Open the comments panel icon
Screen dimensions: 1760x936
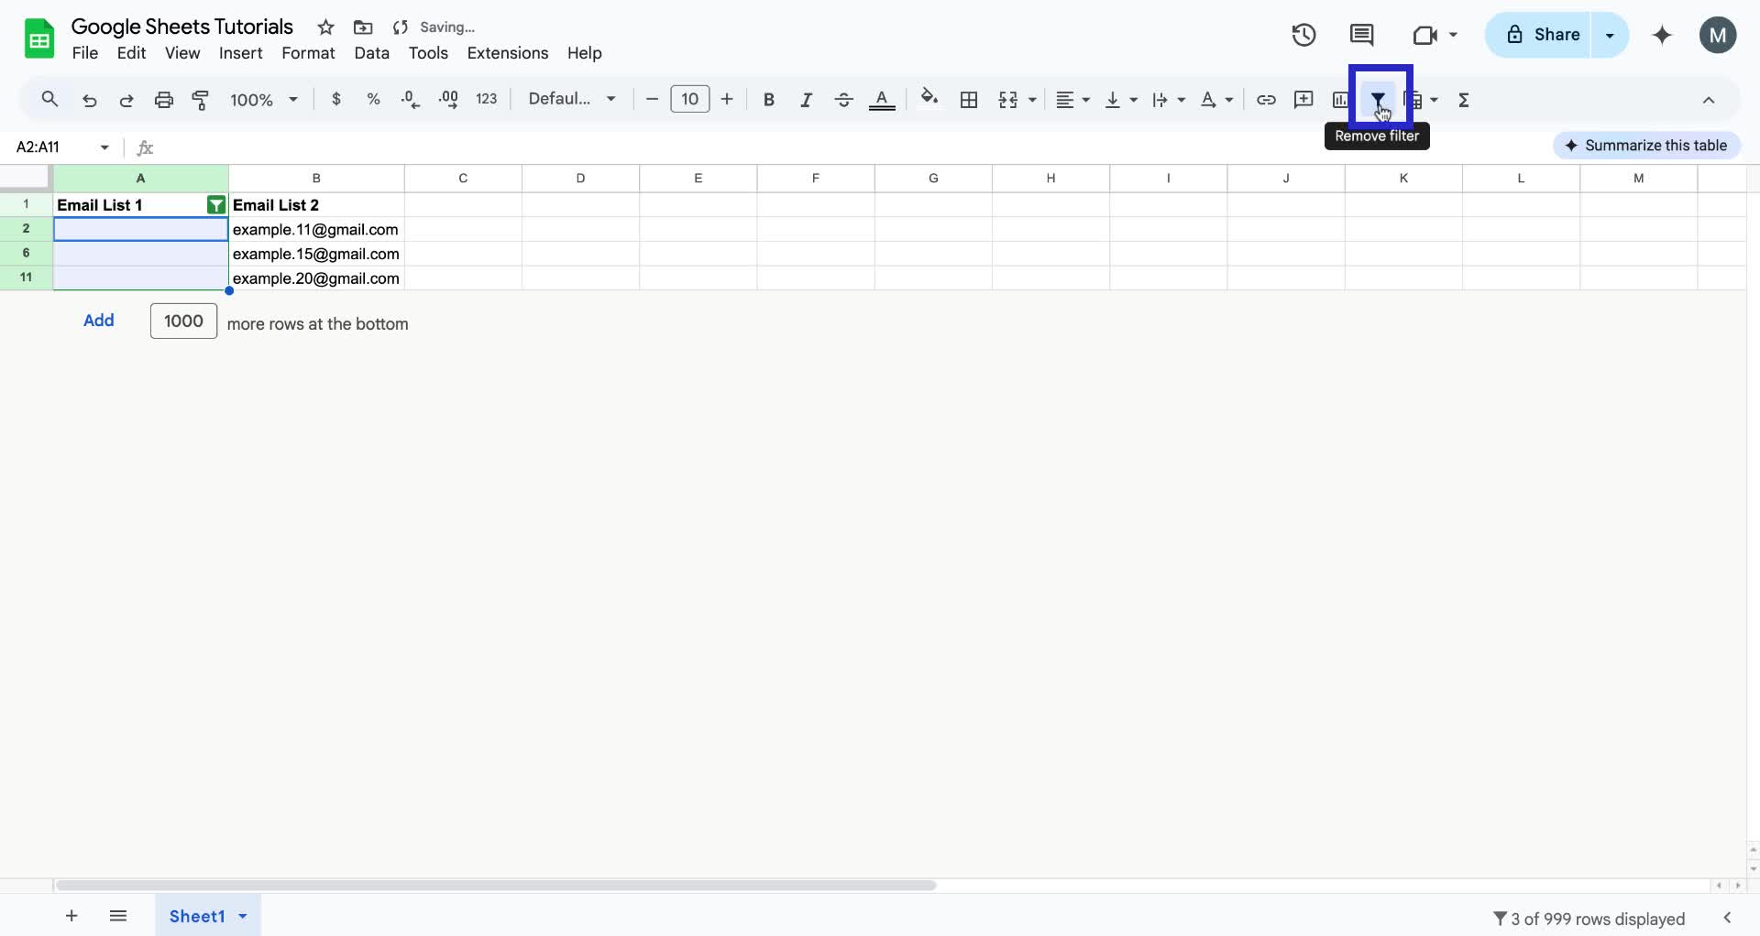pos(1361,35)
